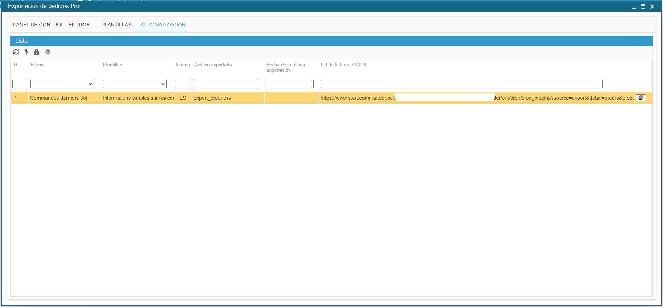663x307 pixels.
Task: Maximize the Exportación de pedidos Pro window
Action: [x=643, y=7]
